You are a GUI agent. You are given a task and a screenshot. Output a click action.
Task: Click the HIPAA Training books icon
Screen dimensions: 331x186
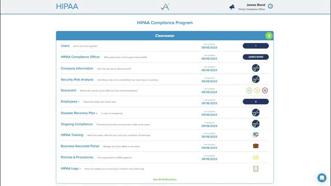click(255, 135)
